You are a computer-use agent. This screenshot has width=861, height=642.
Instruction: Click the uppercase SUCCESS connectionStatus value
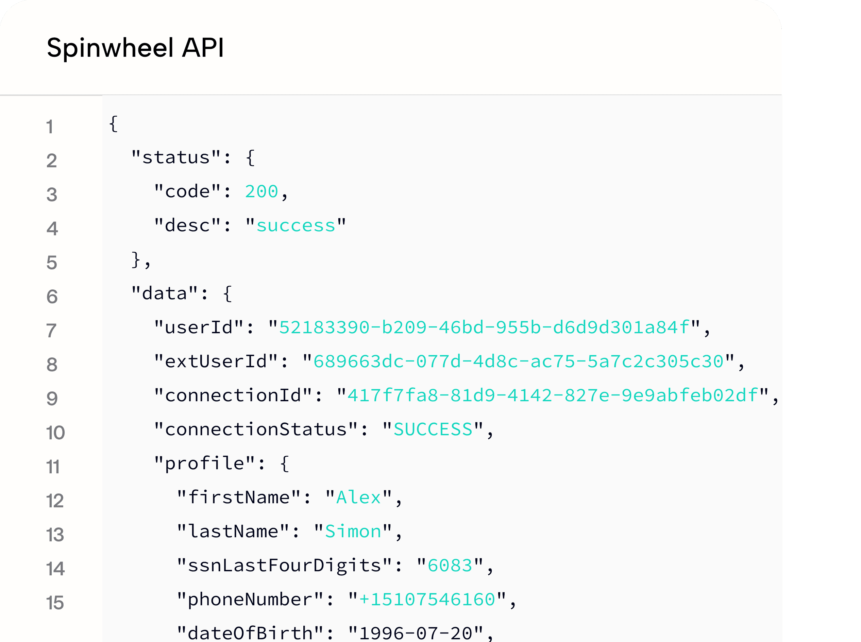coord(433,430)
